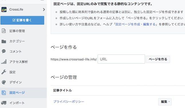Image resolution: width=185 pixels, height=108 pixels.
Task: Expand the CrossLife blog chevron
Action: point(44,9)
